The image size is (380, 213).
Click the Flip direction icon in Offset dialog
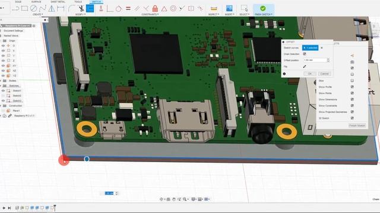[305, 66]
